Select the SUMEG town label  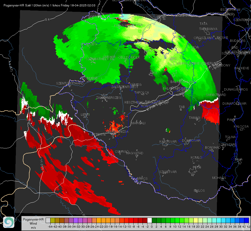(136, 85)
